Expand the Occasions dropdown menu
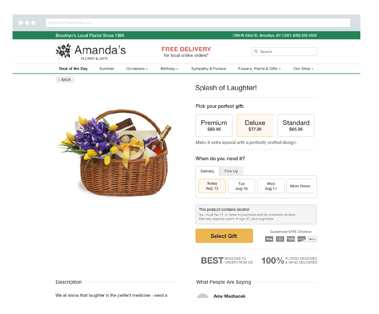This screenshot has height=314, width=379. pyautogui.click(x=137, y=69)
